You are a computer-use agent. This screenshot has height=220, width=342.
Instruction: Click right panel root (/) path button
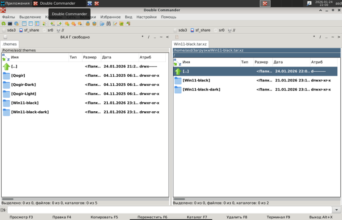[x=320, y=37]
